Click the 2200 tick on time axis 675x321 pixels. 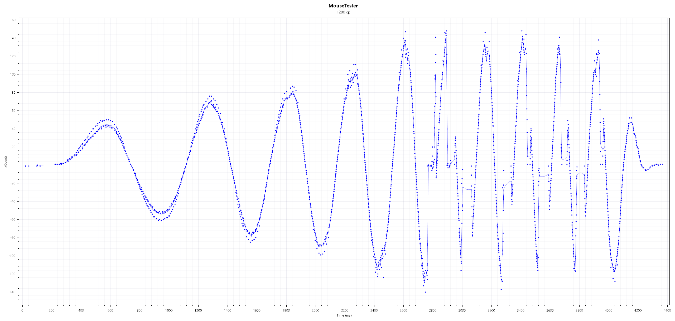click(x=345, y=310)
